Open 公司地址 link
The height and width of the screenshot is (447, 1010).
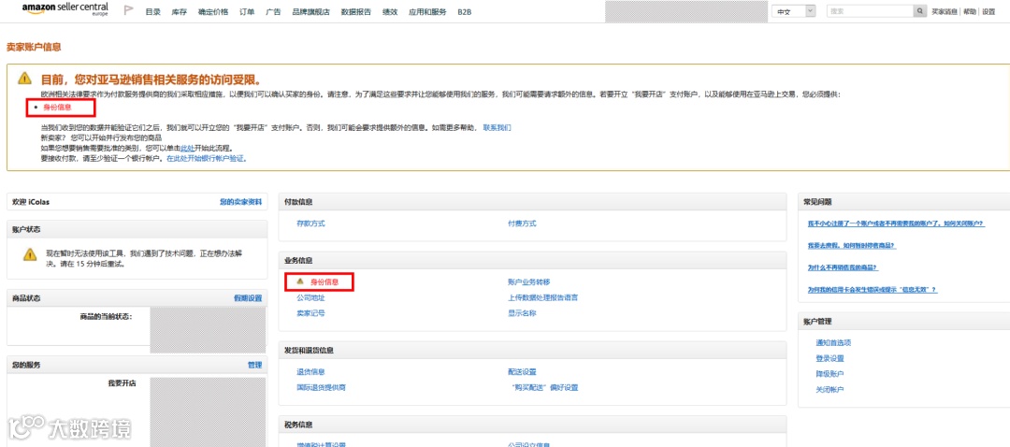[x=310, y=298]
